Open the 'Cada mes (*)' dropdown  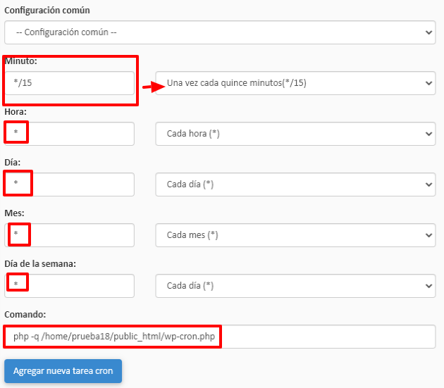click(x=295, y=235)
